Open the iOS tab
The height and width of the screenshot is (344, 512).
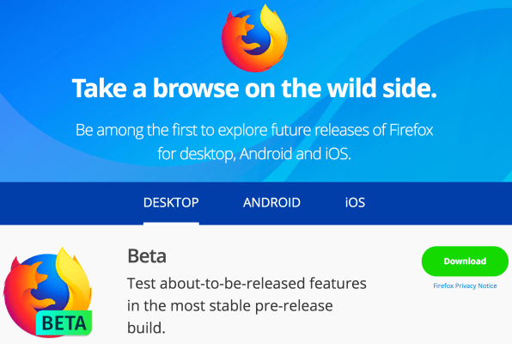pyautogui.click(x=355, y=203)
